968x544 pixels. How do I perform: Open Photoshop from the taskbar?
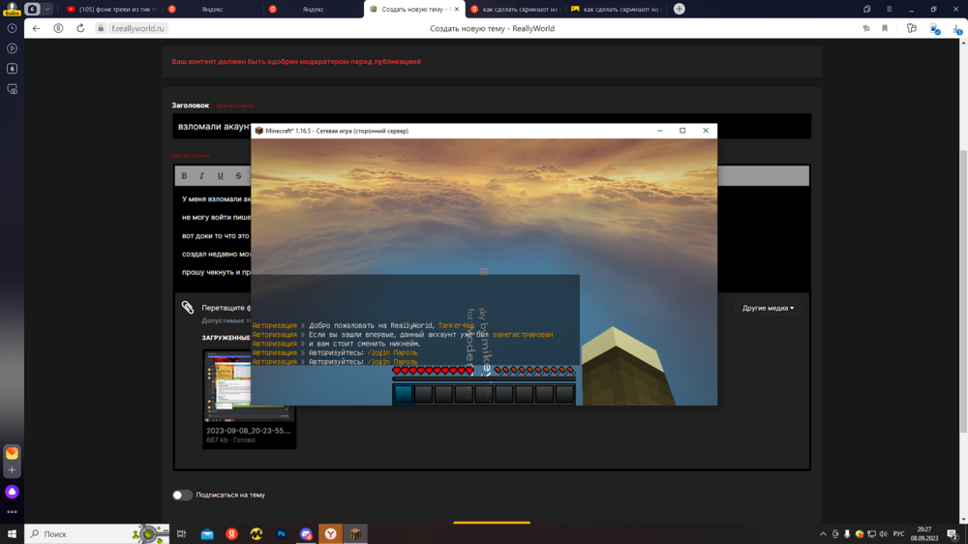(x=282, y=534)
